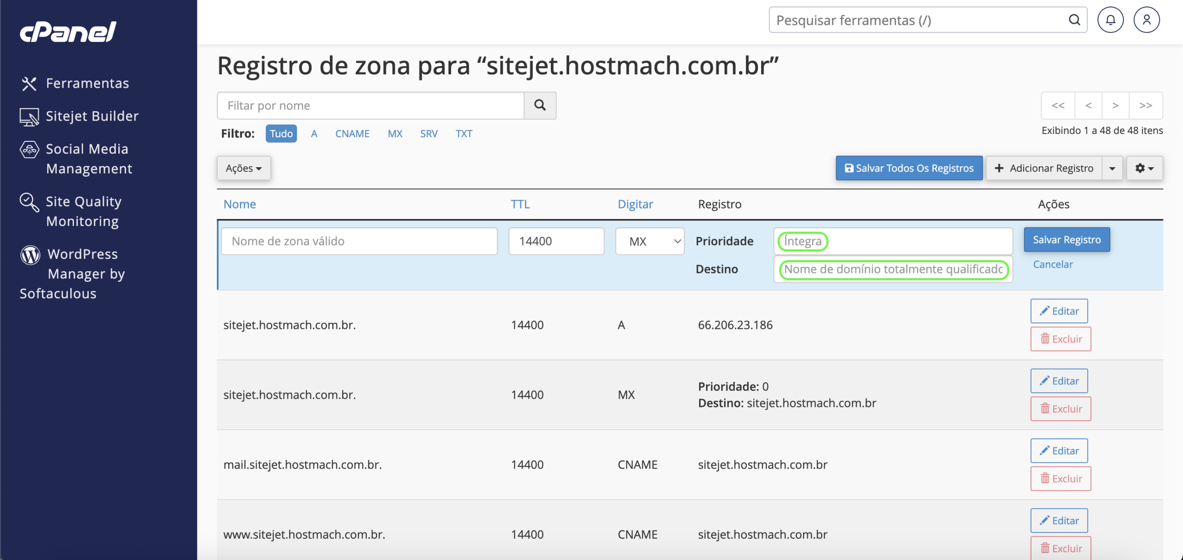Click the Prioridade Íntegra input
The image size is (1183, 560).
coord(893,241)
